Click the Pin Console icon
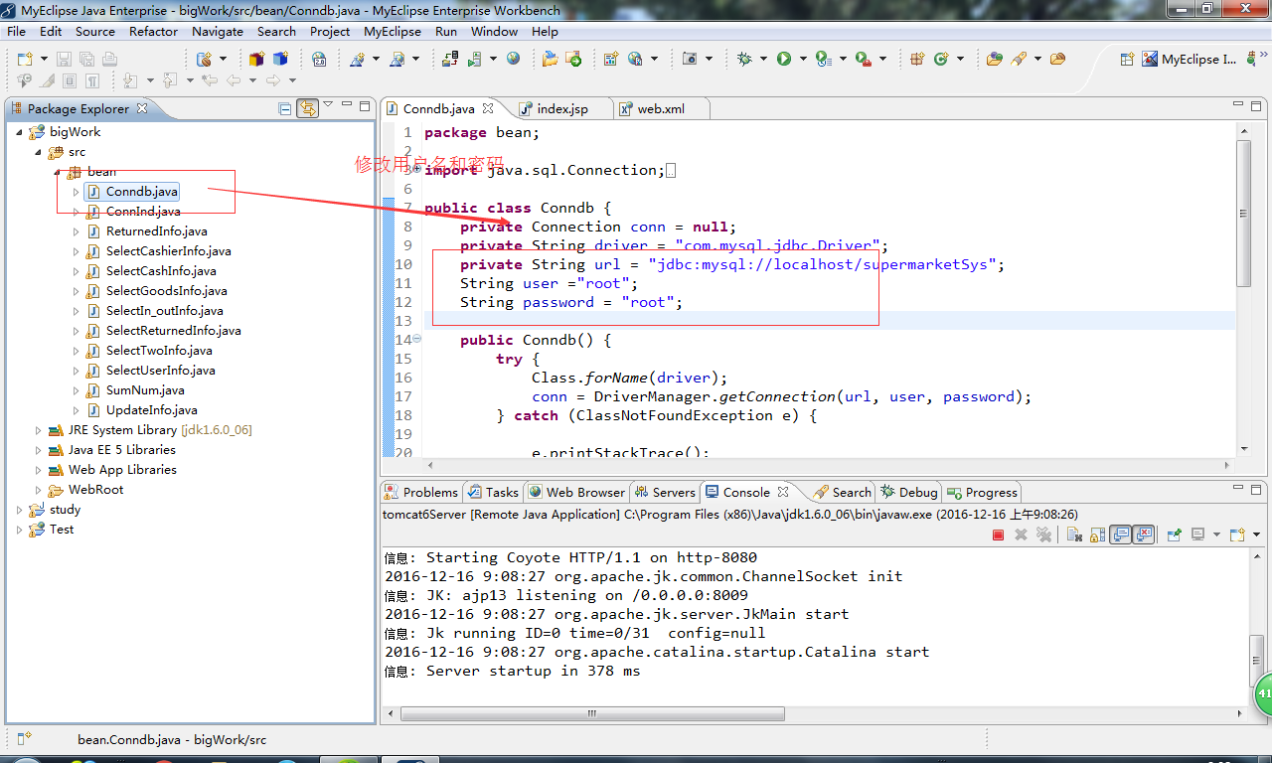Image resolution: width=1272 pixels, height=763 pixels. pyautogui.click(x=1175, y=534)
